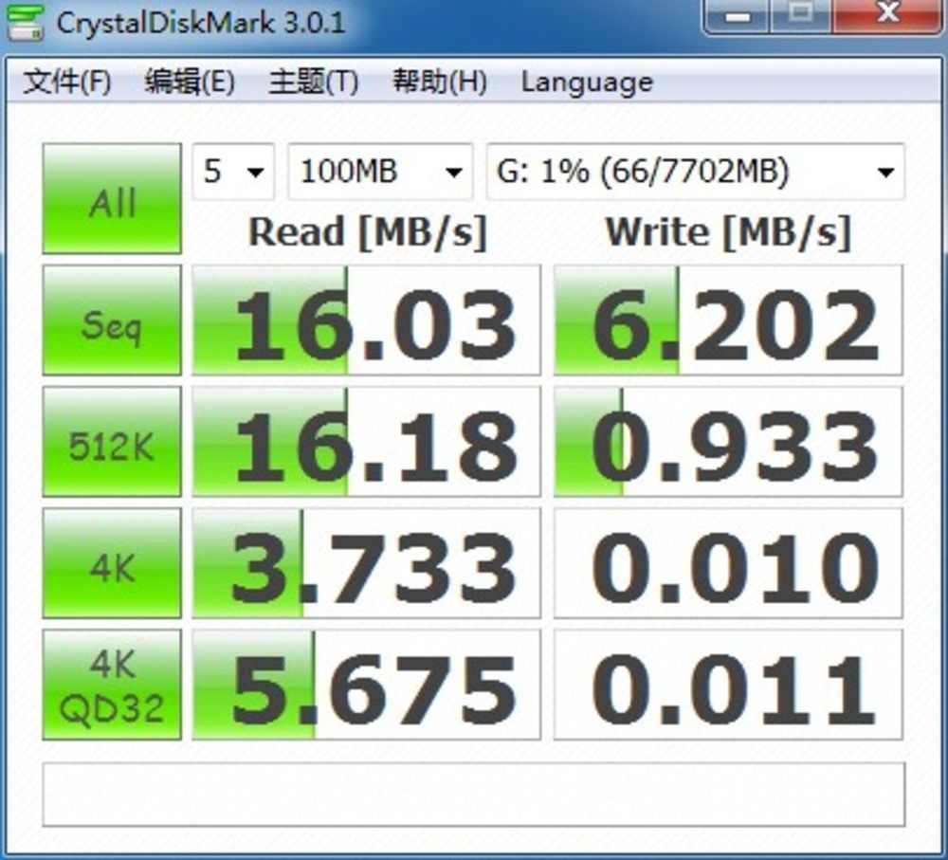Click the 4K QD32 read value 5.675
The height and width of the screenshot is (860, 948).
tap(366, 685)
